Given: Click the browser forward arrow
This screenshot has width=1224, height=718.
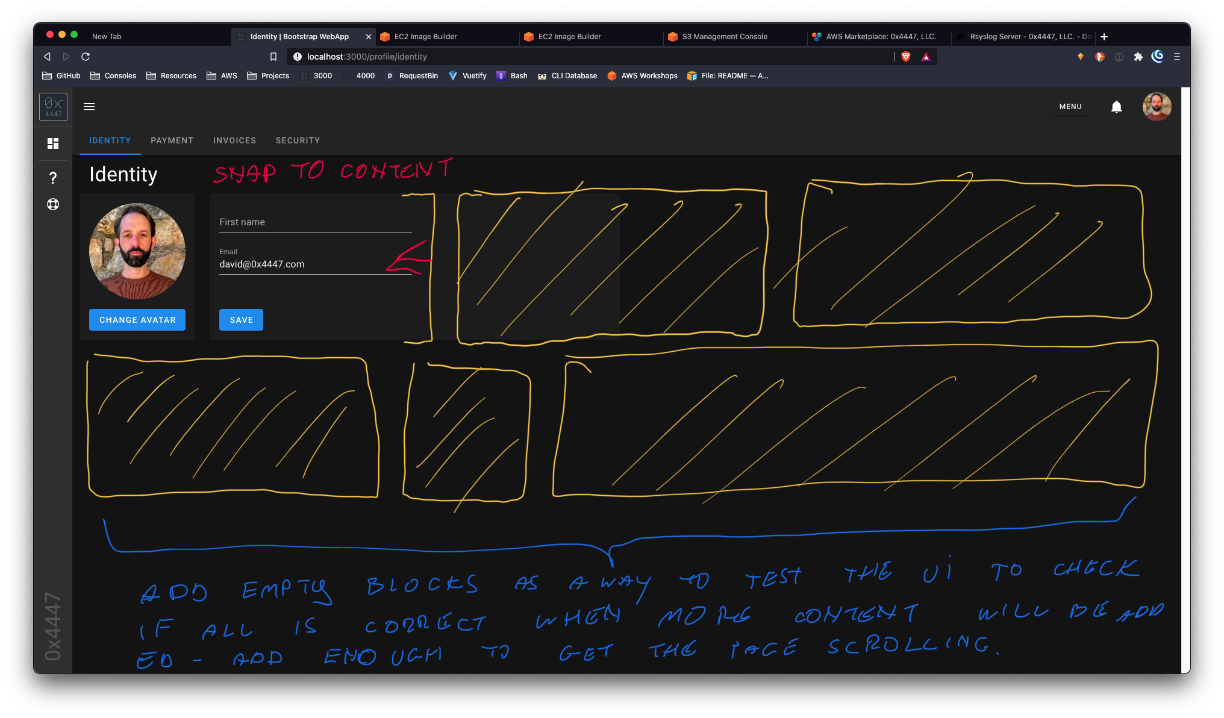Looking at the screenshot, I should click(66, 57).
